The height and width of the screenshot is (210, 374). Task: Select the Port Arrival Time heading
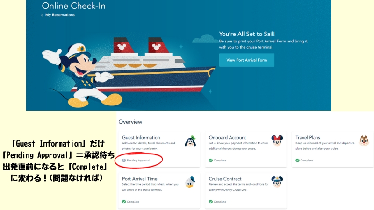(x=139, y=179)
